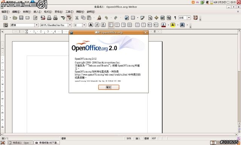Image resolution: width=241 pixels, height=145 pixels.
Task: Open the File (檔案) menu
Action: click(x=5, y=12)
